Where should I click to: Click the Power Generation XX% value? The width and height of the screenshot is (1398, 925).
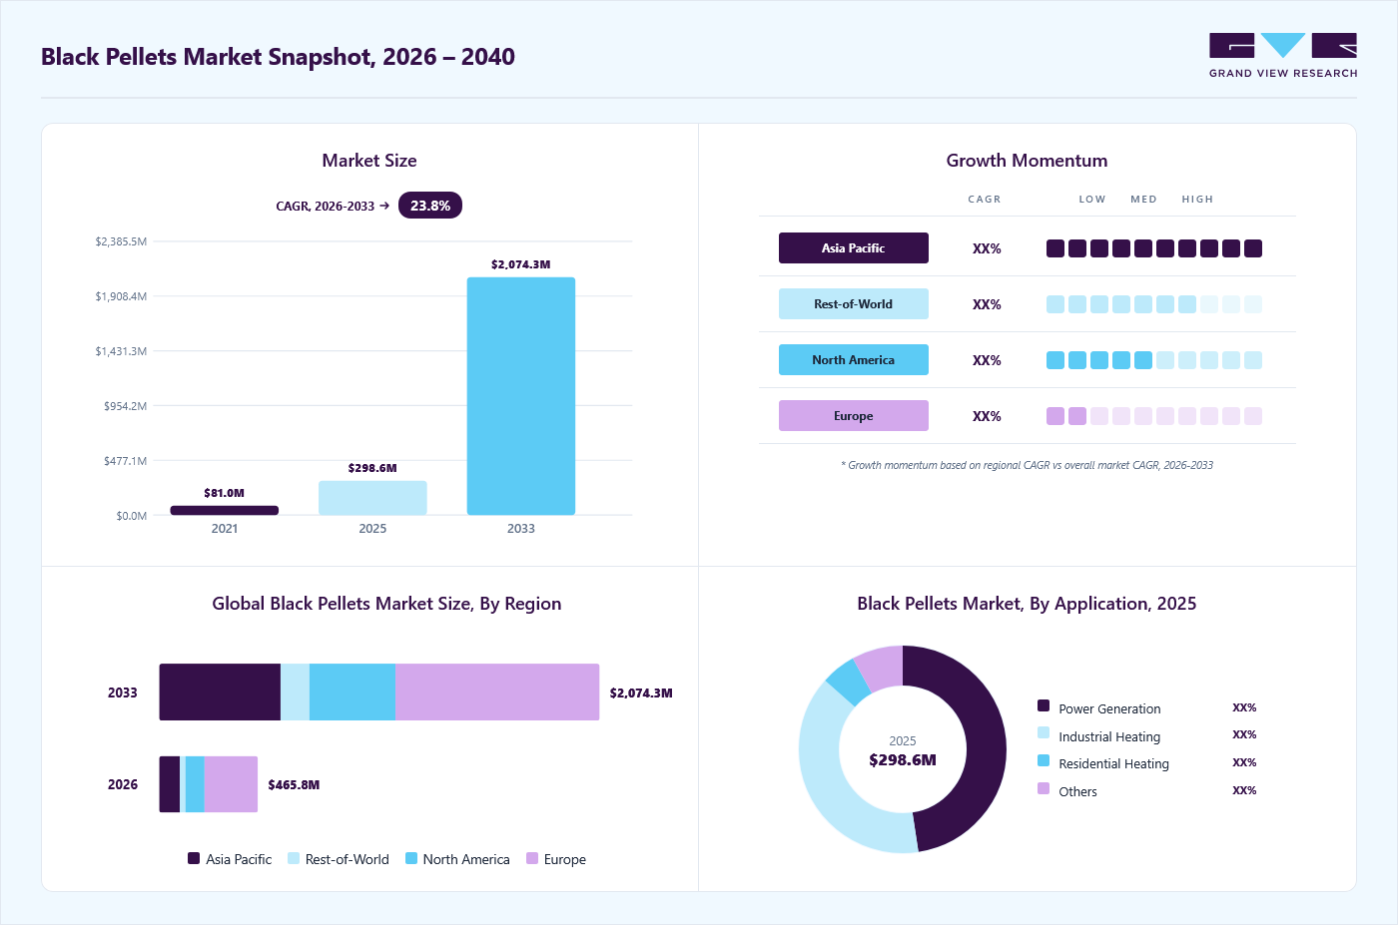click(x=1244, y=707)
